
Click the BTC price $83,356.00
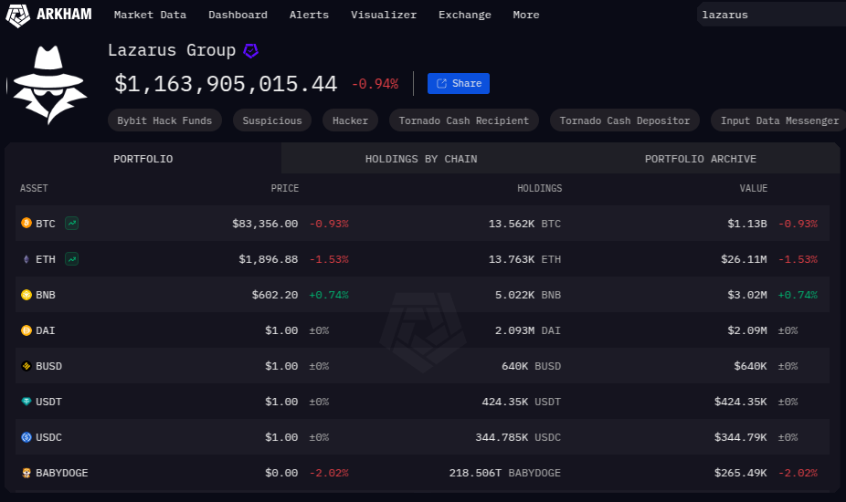tap(265, 224)
